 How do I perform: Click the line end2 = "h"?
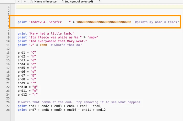(x=27, y=57)
